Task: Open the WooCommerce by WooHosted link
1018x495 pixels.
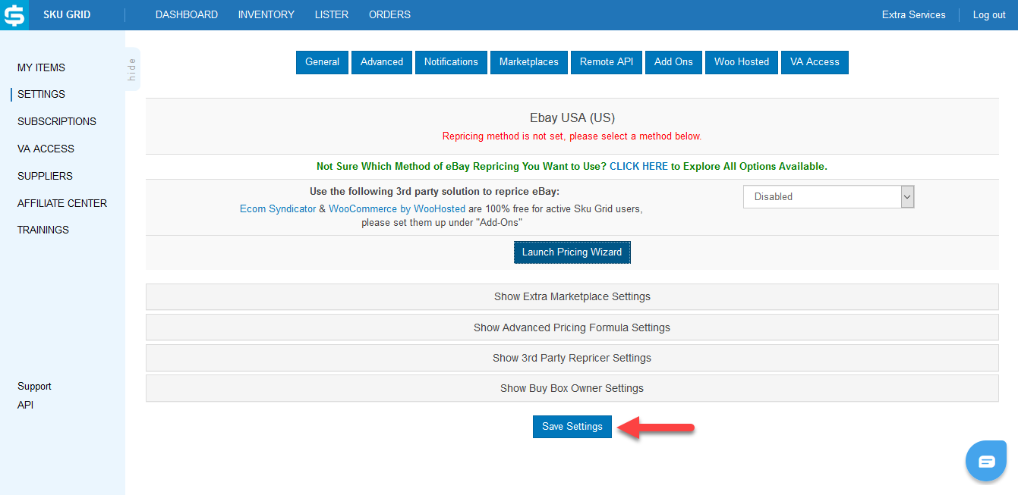Action: point(397,208)
